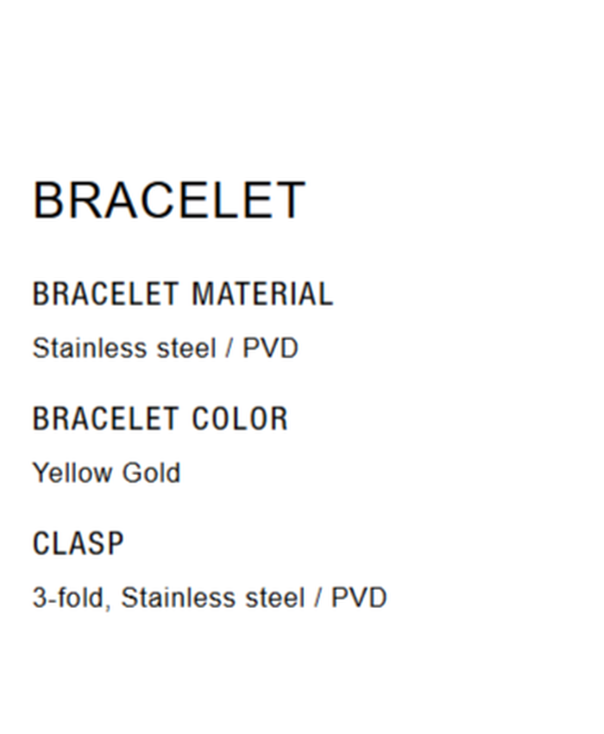
Task: Click the Stainless steel / PVD material value
Action: tap(165, 348)
